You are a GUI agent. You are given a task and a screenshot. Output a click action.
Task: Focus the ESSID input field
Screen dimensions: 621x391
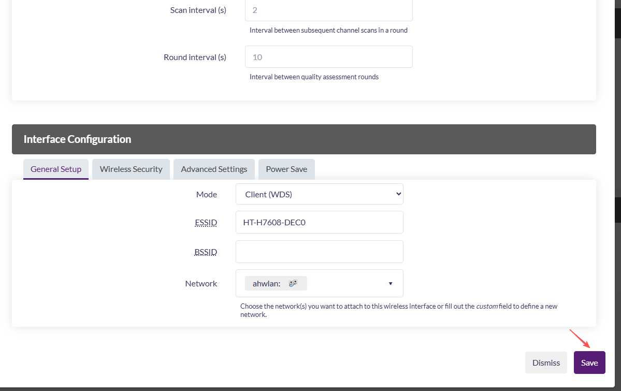click(x=319, y=222)
